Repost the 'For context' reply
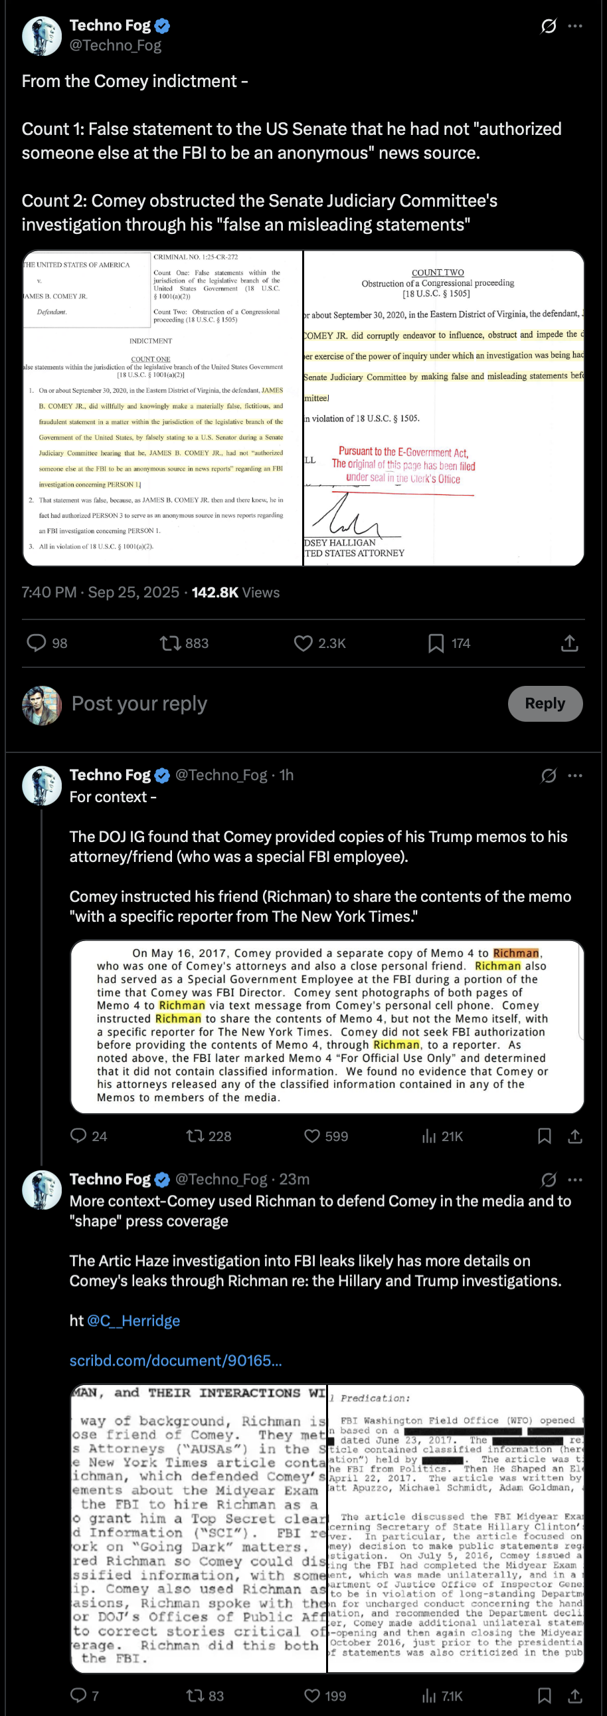This screenshot has height=1716, width=607. [x=195, y=1136]
